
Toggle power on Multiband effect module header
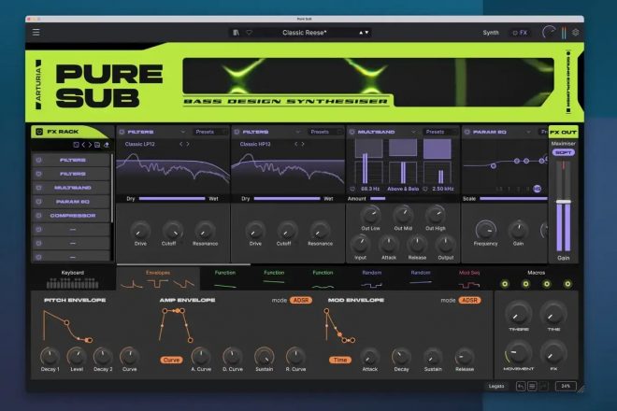tap(352, 132)
